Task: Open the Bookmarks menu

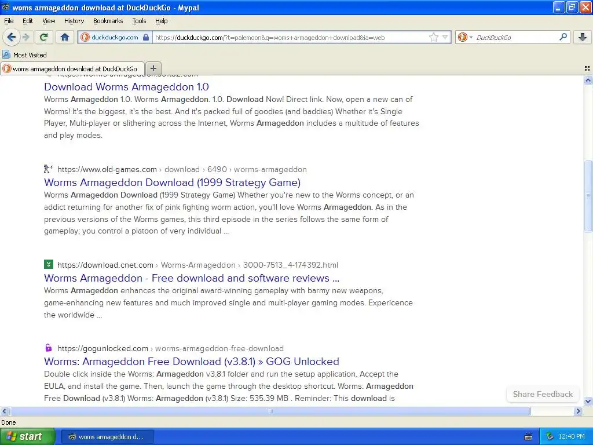Action: 108,21
